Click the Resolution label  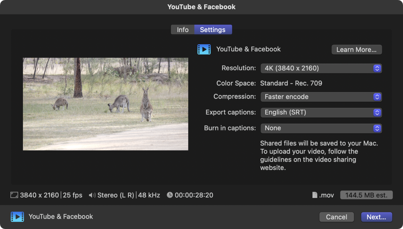(x=239, y=68)
